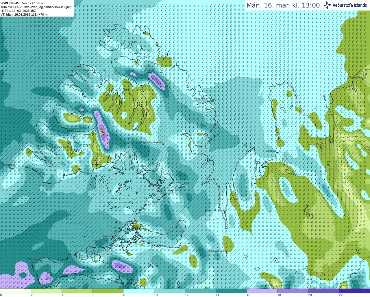The width and height of the screenshot is (370, 297).
Task: Click the Æðey station label
Action: 127,82
